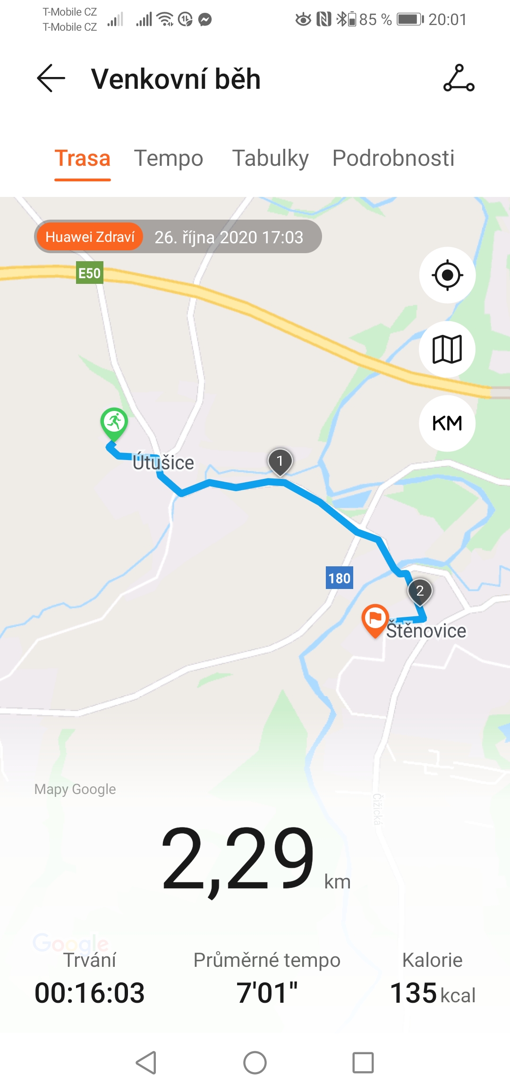Toggle KM markers on the map

[x=447, y=423]
